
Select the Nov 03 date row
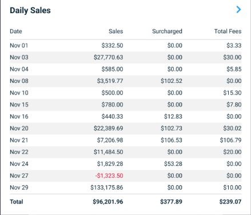coord(126,57)
